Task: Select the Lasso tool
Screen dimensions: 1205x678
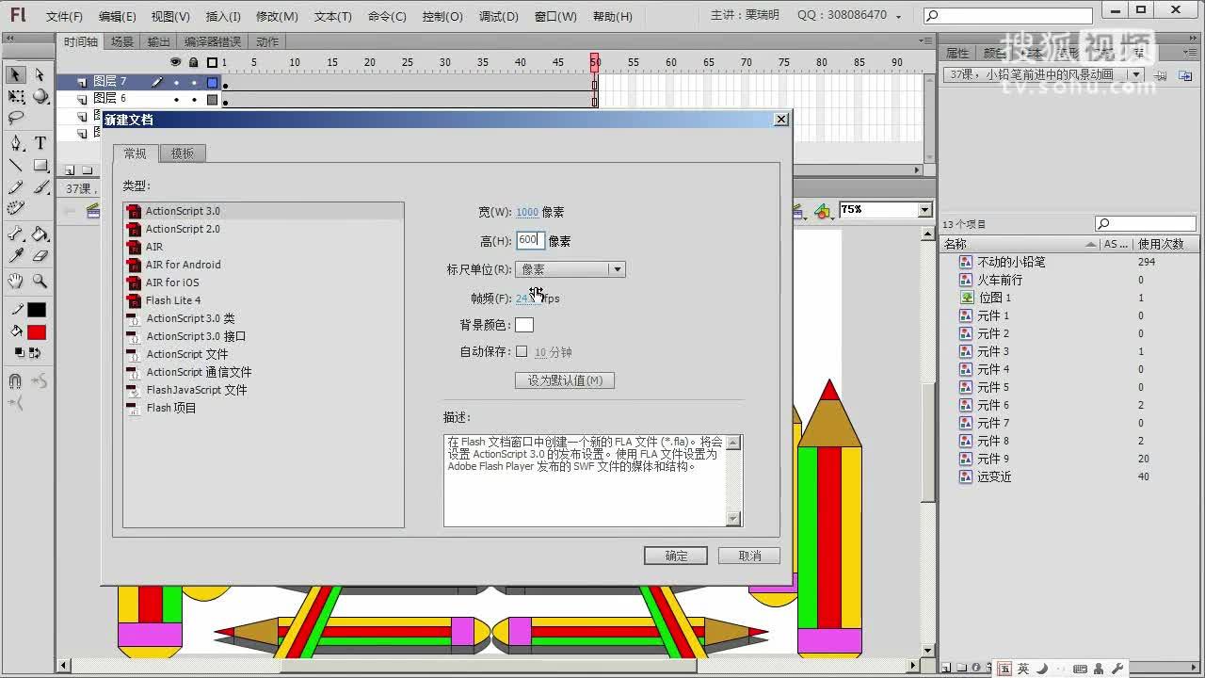Action: pyautogui.click(x=15, y=119)
